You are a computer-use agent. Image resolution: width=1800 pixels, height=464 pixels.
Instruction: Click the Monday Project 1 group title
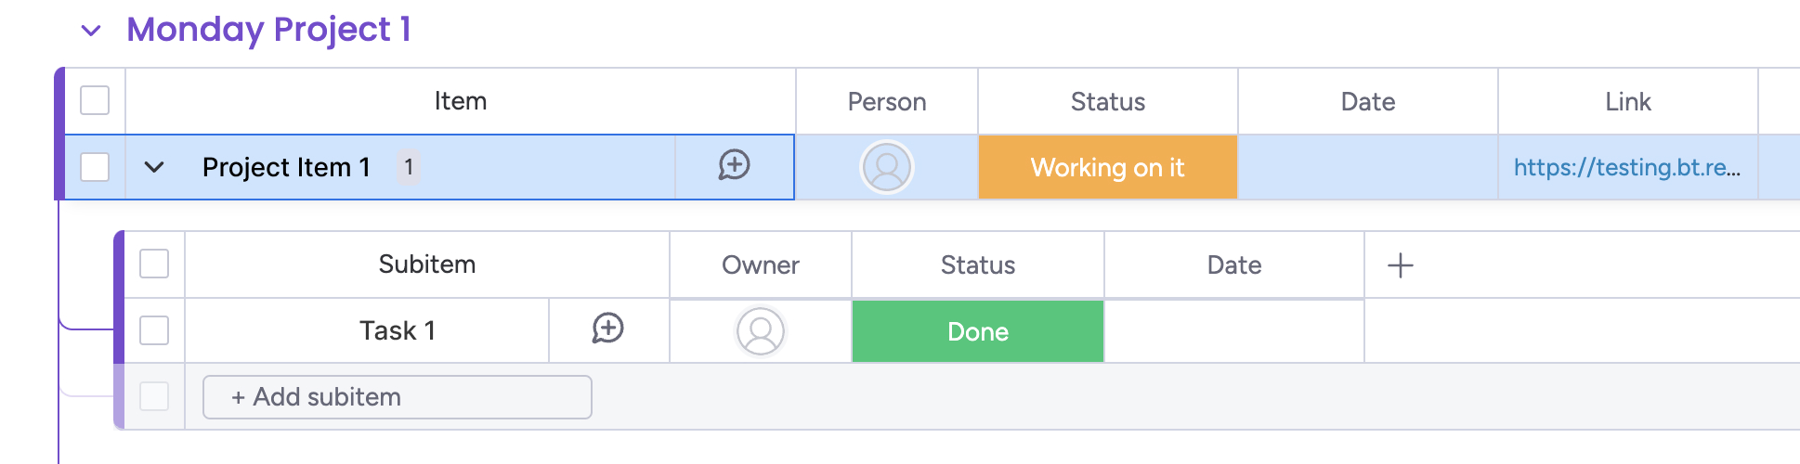pyautogui.click(x=268, y=30)
